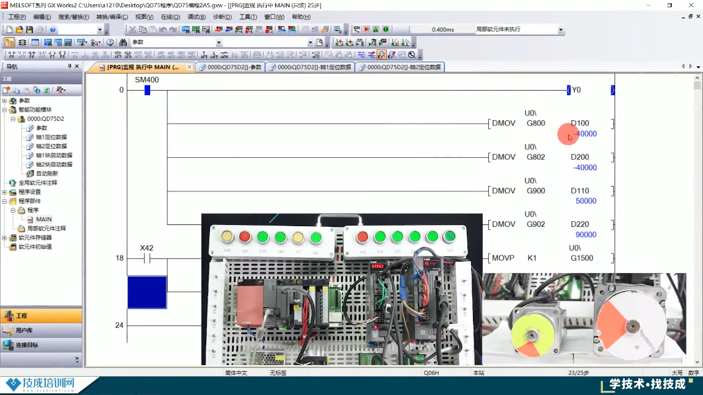
Task: Close the MAIN program tab
Action: click(189, 67)
